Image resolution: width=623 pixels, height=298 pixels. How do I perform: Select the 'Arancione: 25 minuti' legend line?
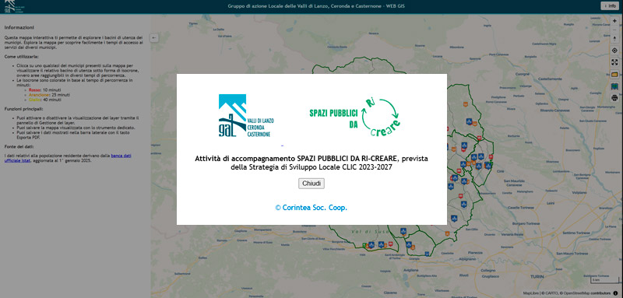click(x=49, y=95)
